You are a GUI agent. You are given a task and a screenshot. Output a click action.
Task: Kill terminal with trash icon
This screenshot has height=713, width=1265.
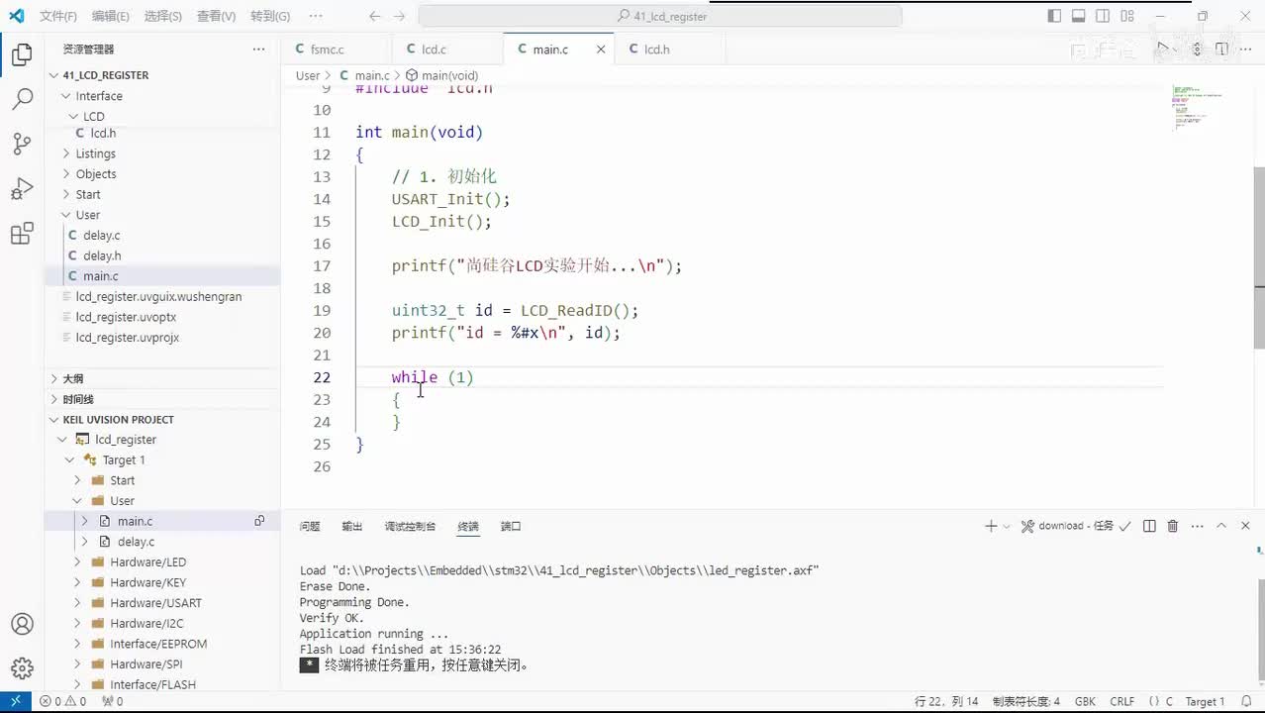click(x=1173, y=526)
